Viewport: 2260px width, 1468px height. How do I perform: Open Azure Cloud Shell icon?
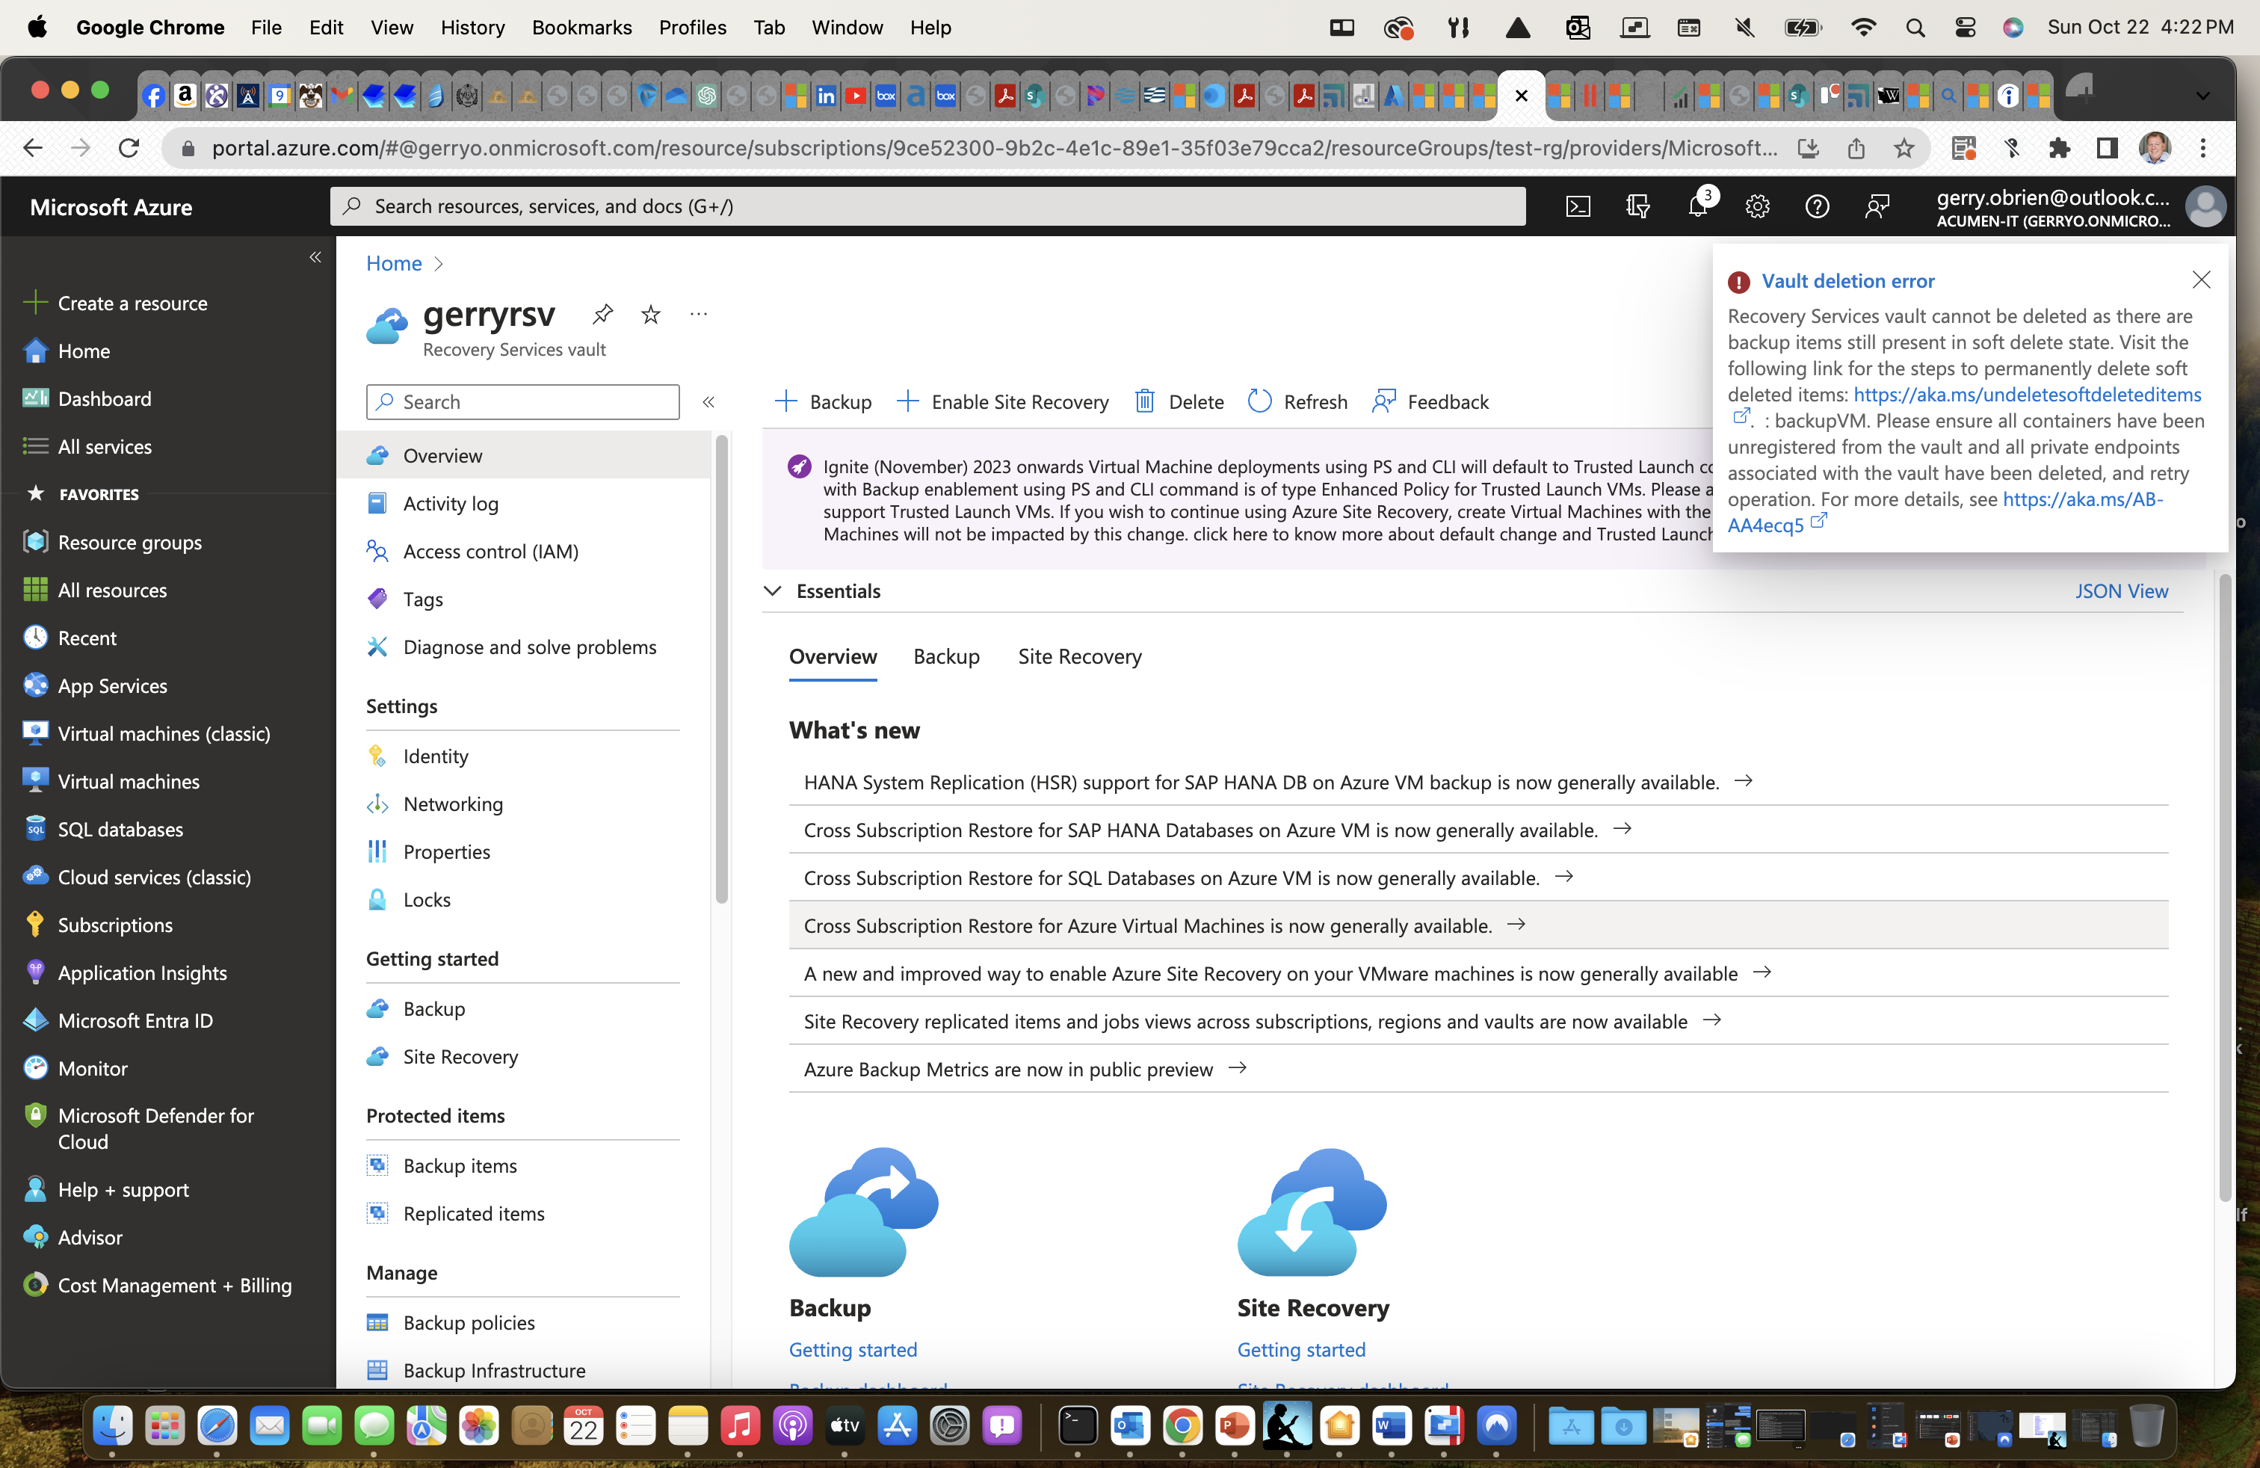[1577, 206]
